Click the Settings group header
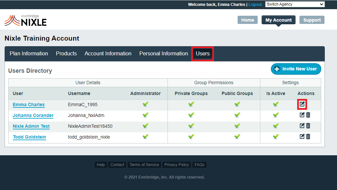This screenshot has width=337, height=190. click(290, 83)
